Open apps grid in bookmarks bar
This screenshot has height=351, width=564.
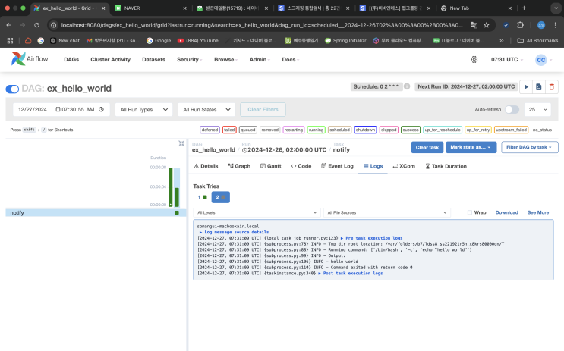(x=10, y=41)
